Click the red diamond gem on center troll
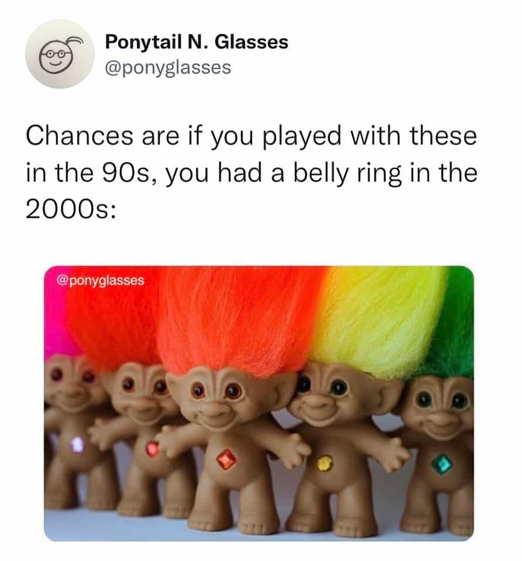The height and width of the screenshot is (561, 522). coord(226,459)
